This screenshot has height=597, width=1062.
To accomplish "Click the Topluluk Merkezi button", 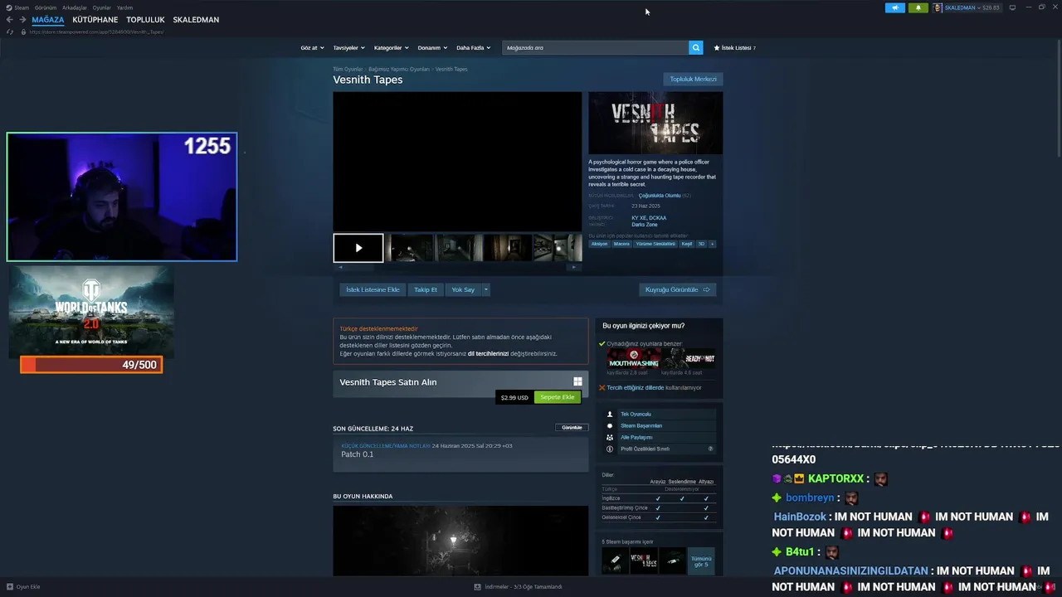I will 693,79.
